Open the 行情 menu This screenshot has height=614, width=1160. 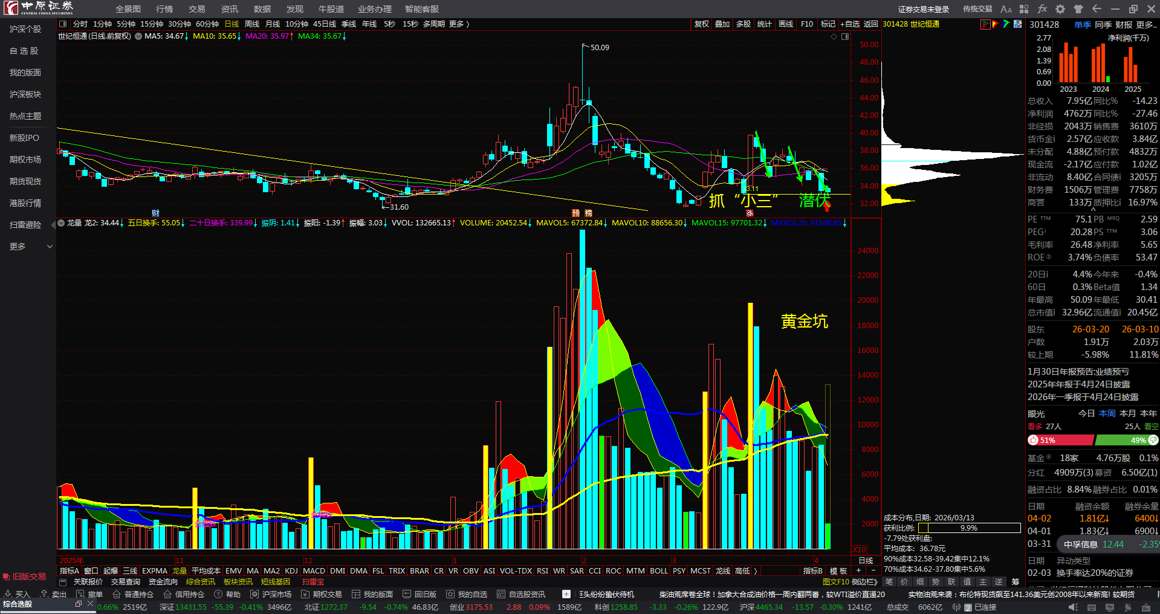click(x=164, y=9)
